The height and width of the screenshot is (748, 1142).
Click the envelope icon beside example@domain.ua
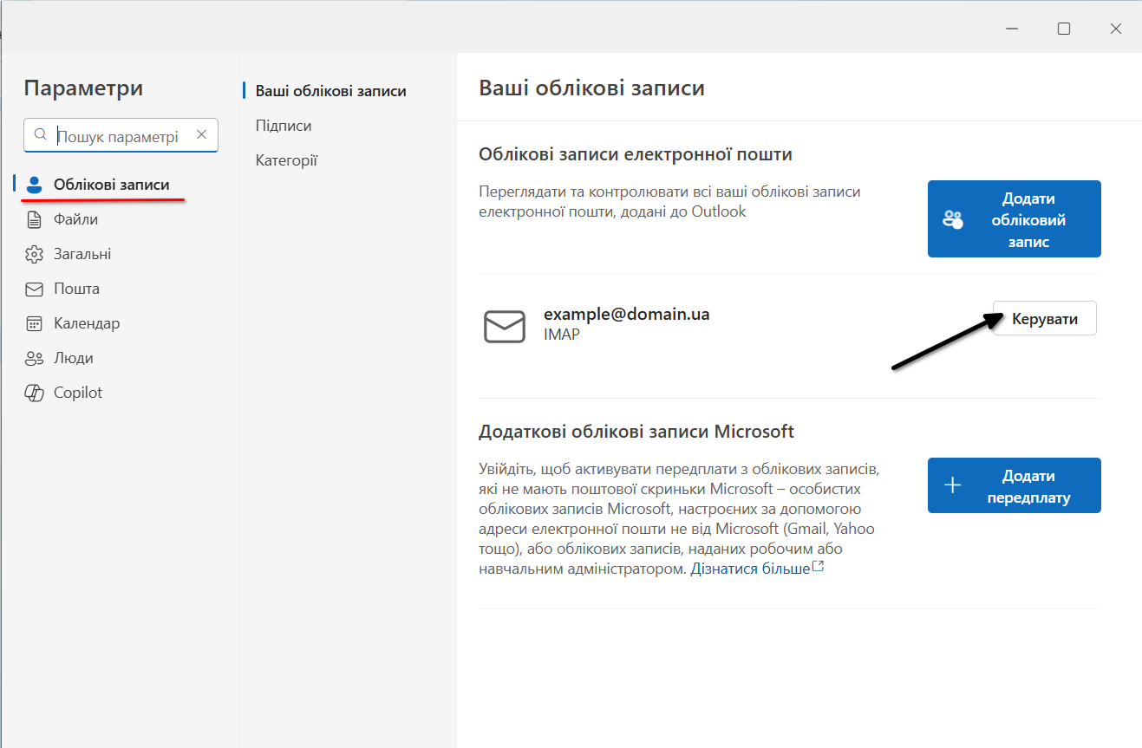pos(504,326)
